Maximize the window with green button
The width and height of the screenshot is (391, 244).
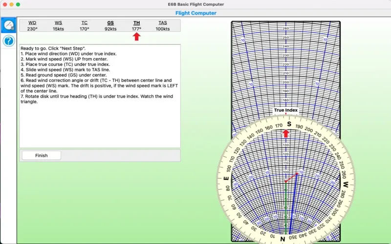click(18, 4)
